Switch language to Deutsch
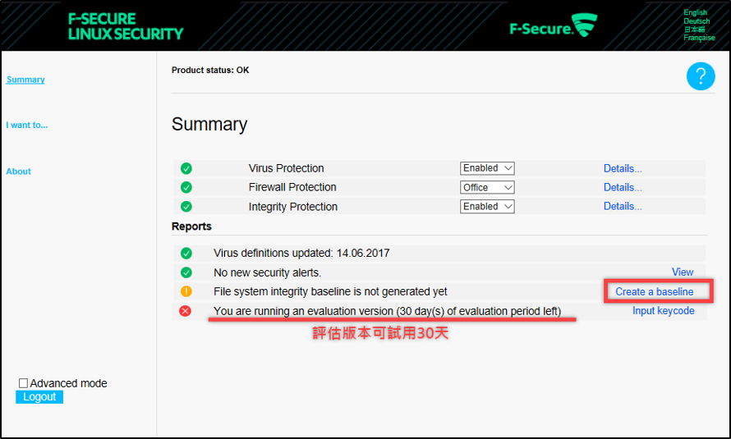 696,21
